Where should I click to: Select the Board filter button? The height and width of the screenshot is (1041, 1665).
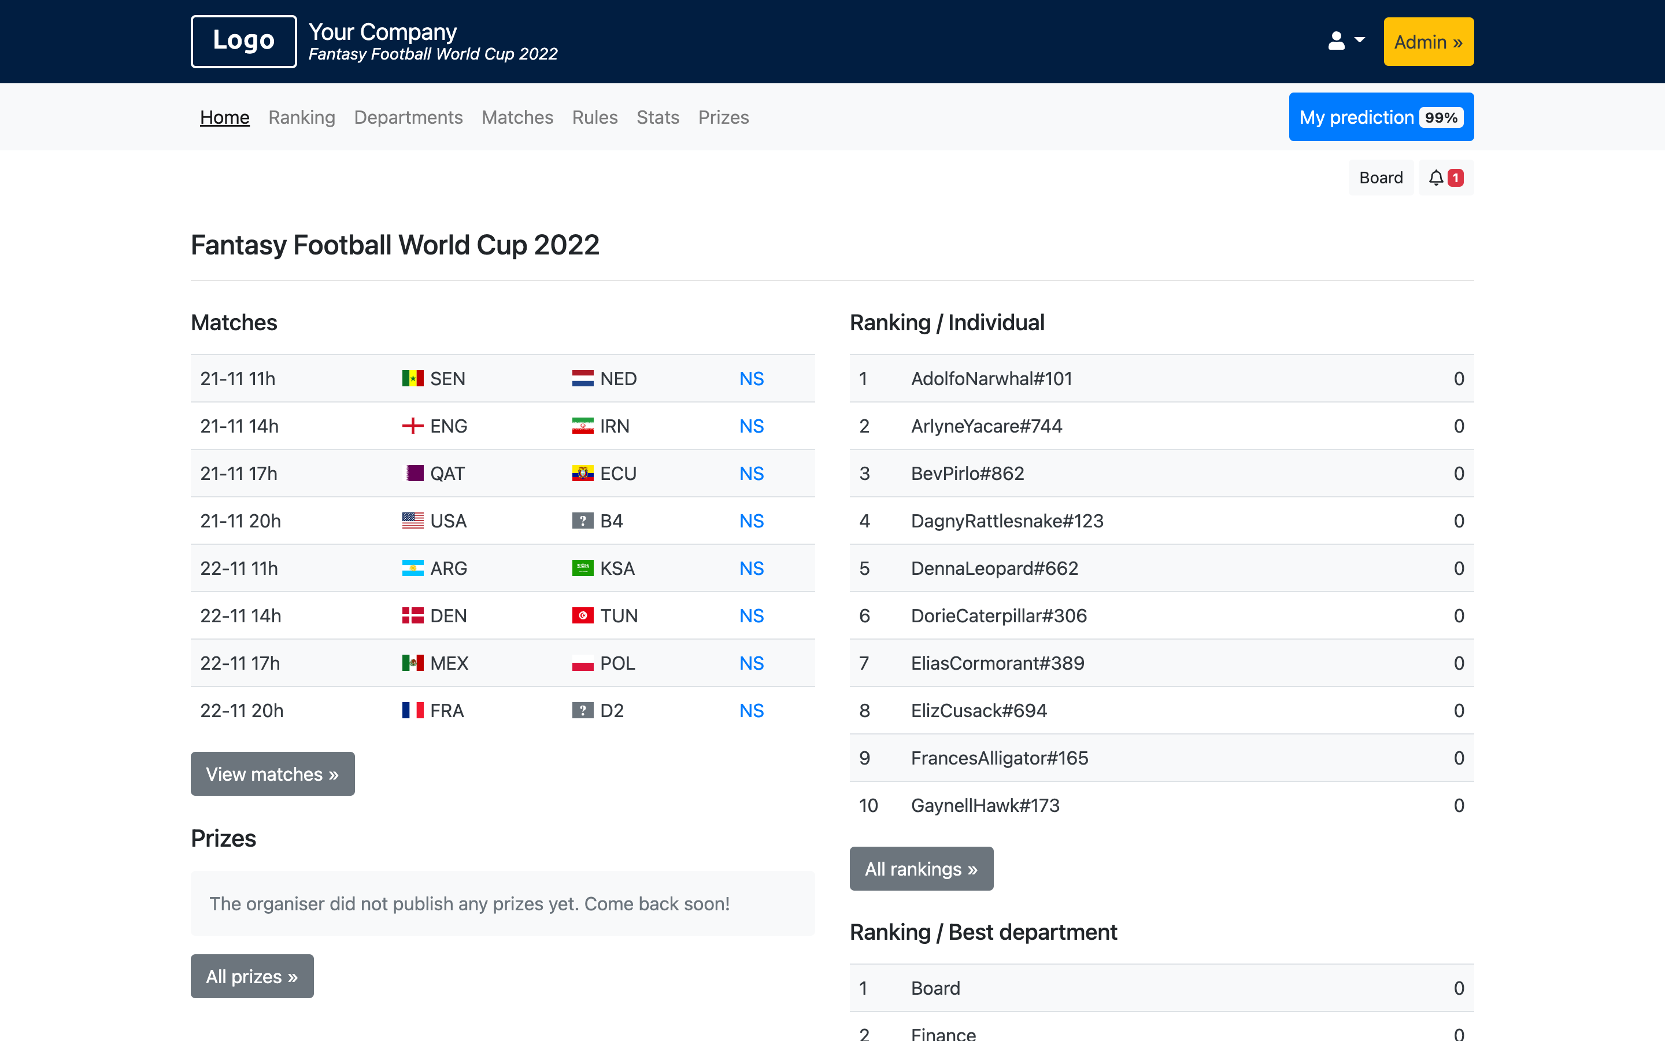click(1380, 177)
